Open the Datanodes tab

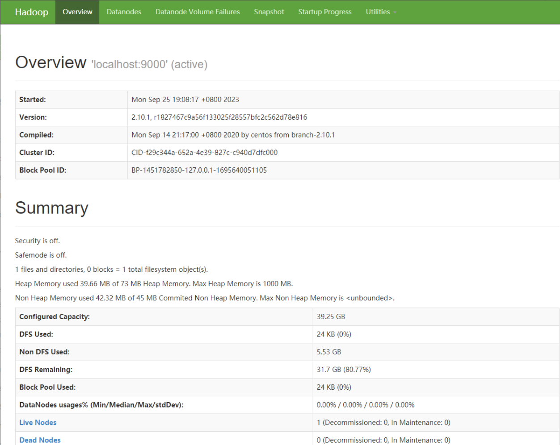tap(124, 12)
